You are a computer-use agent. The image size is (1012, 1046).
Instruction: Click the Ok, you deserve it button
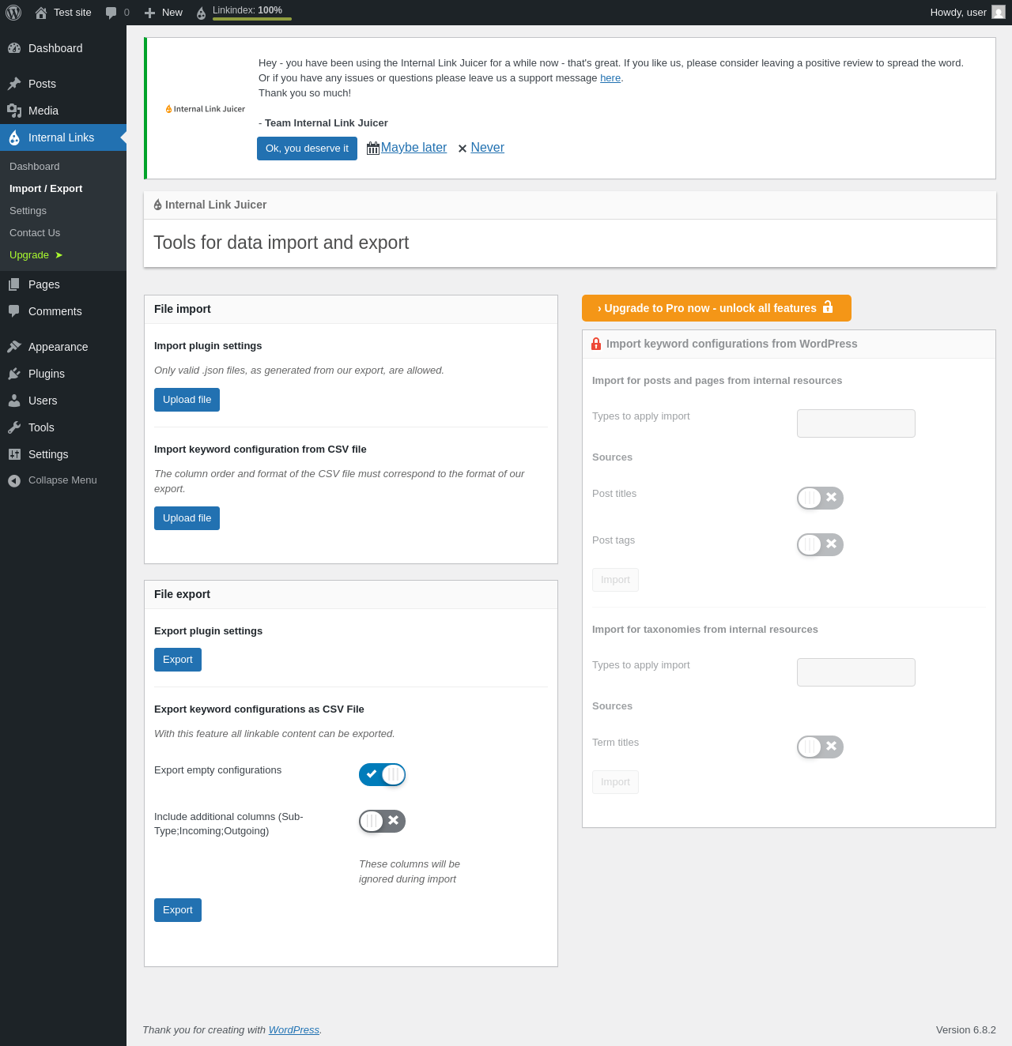[x=307, y=149]
